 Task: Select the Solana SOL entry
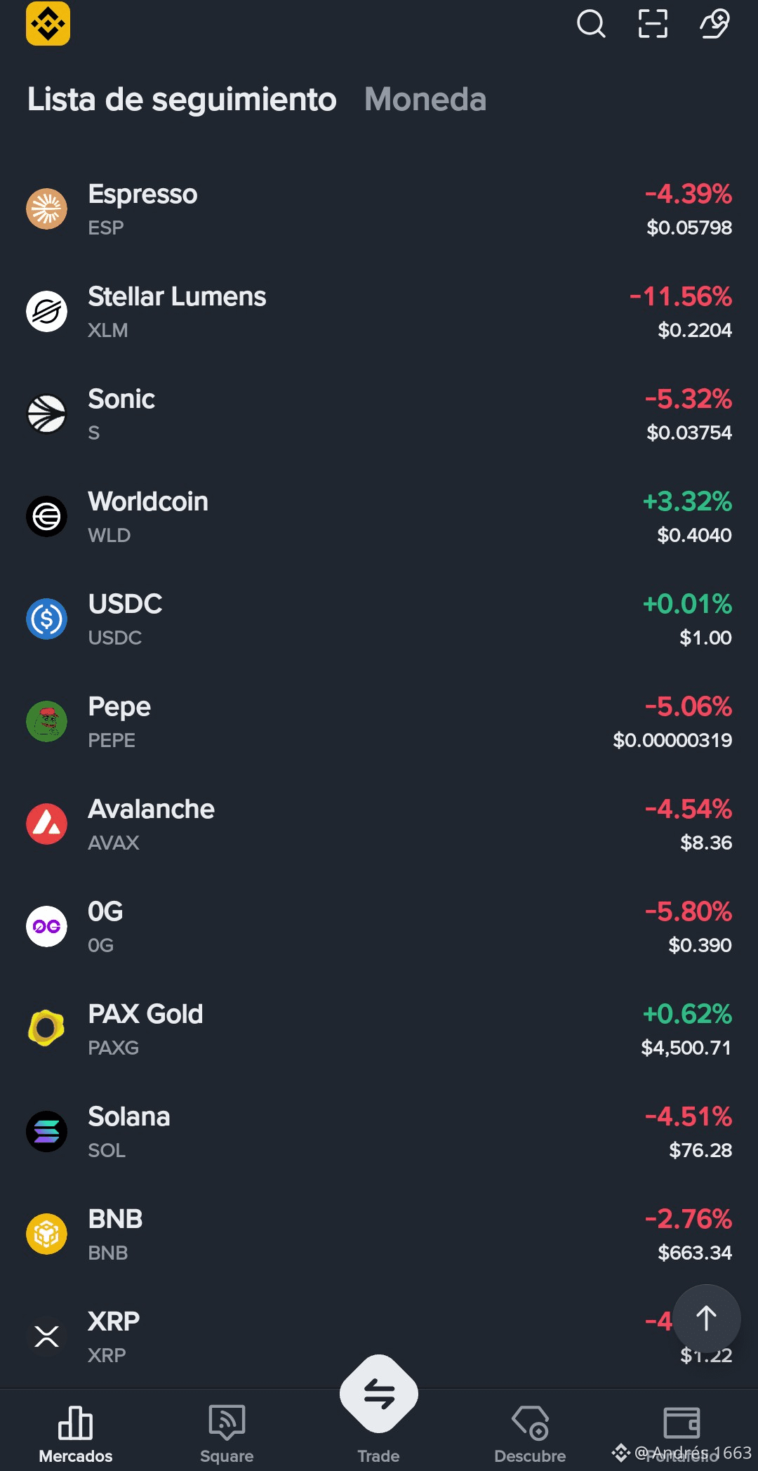379,1132
